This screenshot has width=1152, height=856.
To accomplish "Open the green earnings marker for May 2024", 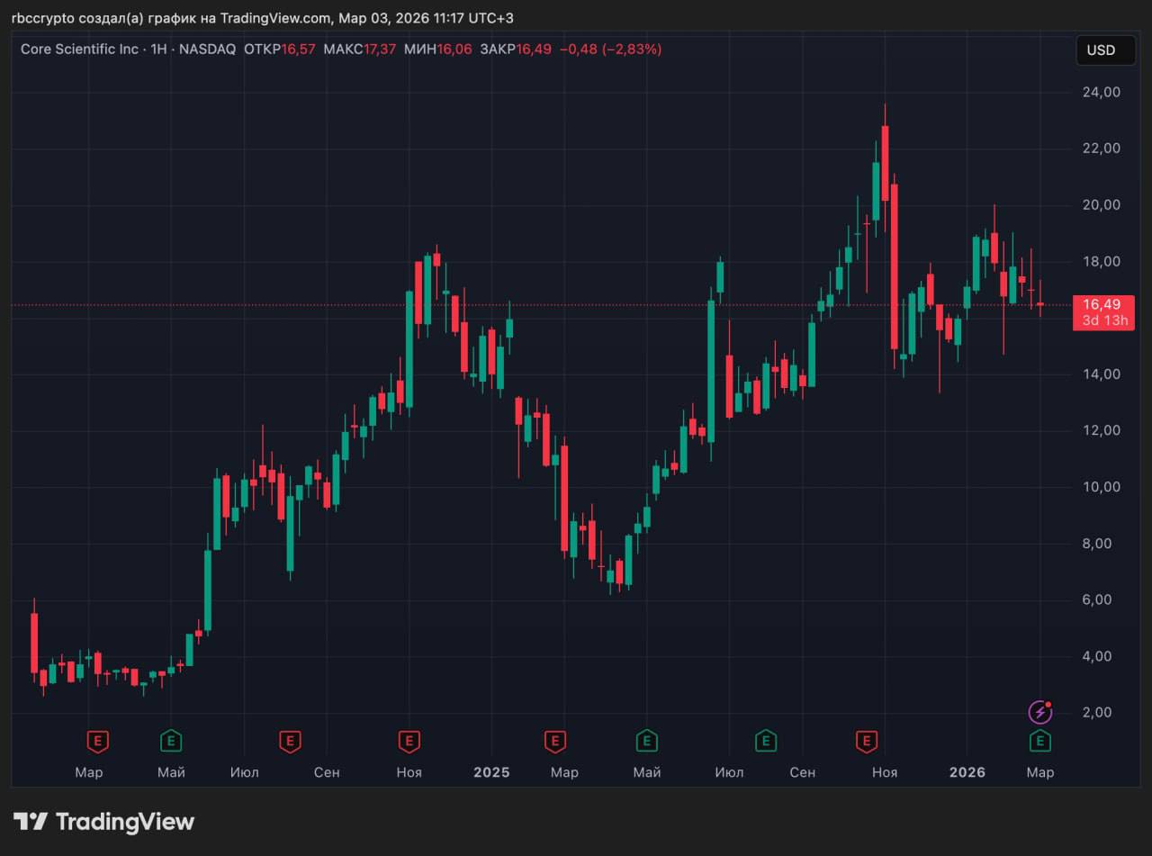I will [171, 742].
